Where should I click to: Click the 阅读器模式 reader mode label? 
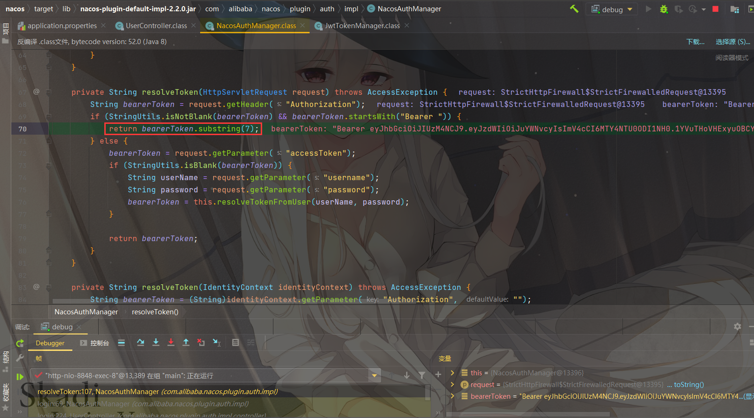(x=732, y=58)
